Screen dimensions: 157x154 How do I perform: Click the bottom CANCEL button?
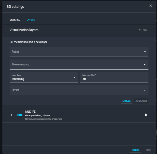(x=135, y=150)
